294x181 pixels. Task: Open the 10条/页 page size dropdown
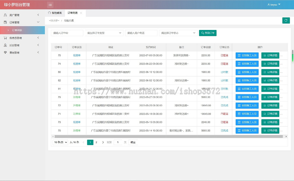point(60,142)
